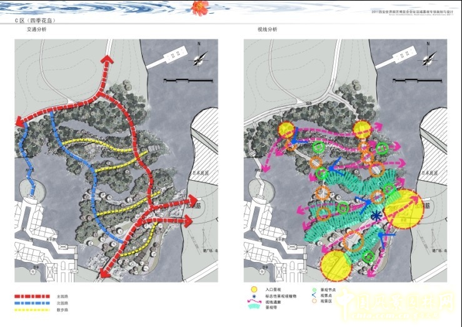
Task: Pick the red dashed 主园路 legend swatch
Action: click(x=33, y=296)
